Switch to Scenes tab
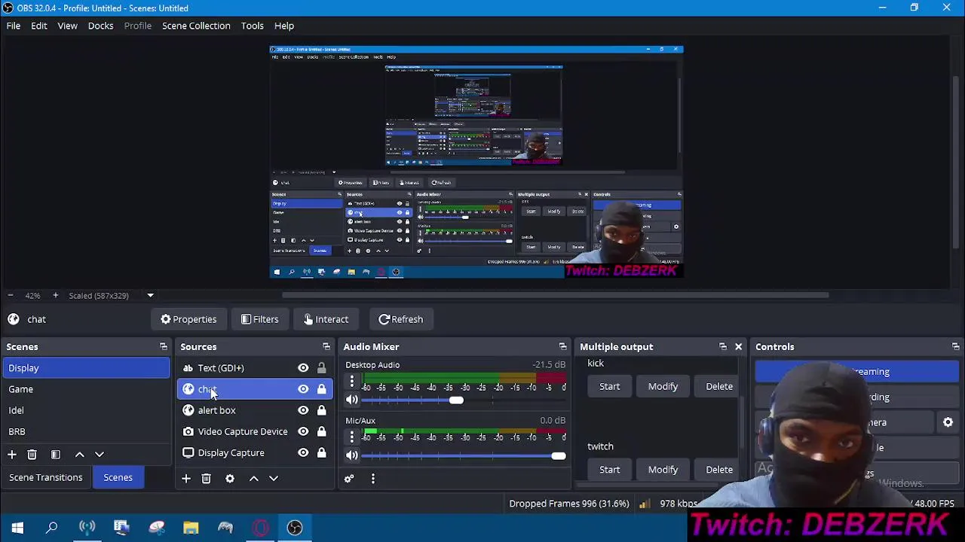The image size is (965, 542). point(118,477)
